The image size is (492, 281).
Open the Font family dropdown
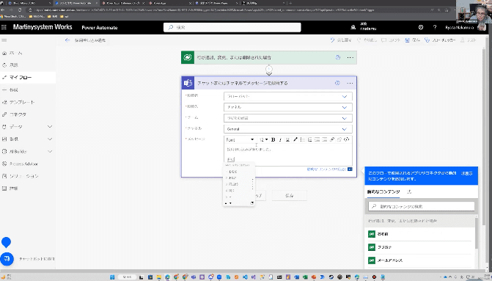point(240,139)
